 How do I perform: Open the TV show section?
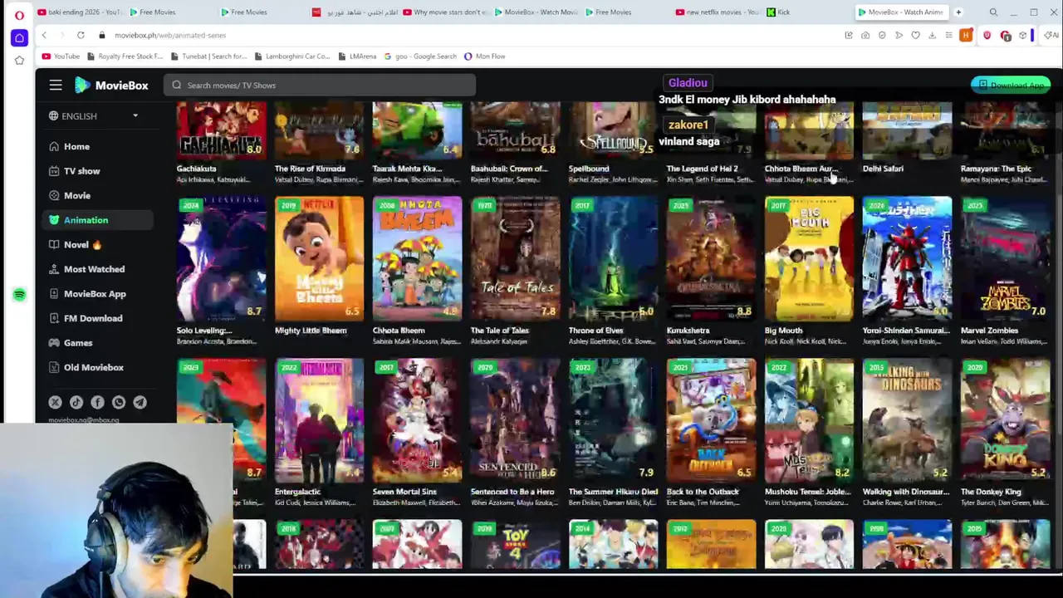[x=81, y=171]
